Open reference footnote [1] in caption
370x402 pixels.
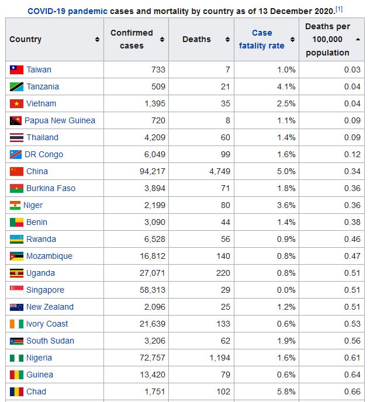click(x=339, y=9)
